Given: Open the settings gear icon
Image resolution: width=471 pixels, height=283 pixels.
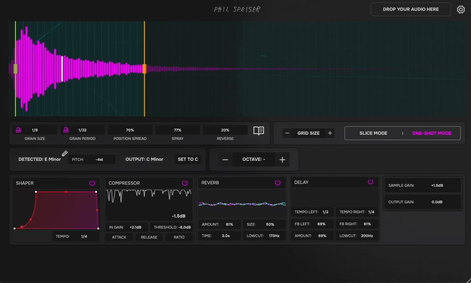Looking at the screenshot, I should click(461, 9).
